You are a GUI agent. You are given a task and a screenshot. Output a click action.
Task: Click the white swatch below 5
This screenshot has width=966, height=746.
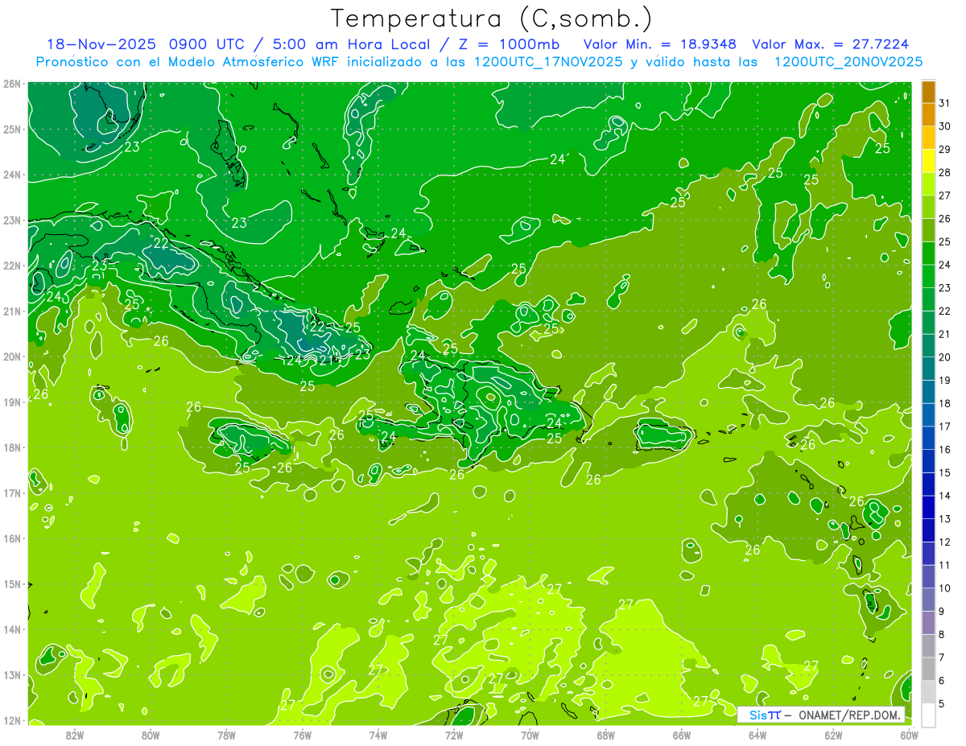pyautogui.click(x=928, y=715)
